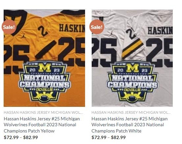Open the yellow Haskins jersey product image
The image size is (182, 144).
click(44, 58)
